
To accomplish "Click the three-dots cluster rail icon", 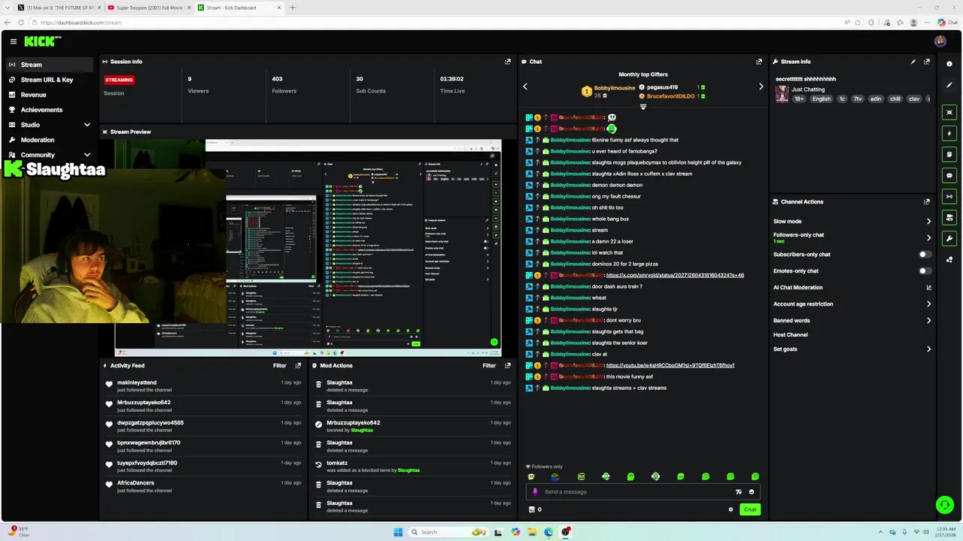I will (x=949, y=260).
